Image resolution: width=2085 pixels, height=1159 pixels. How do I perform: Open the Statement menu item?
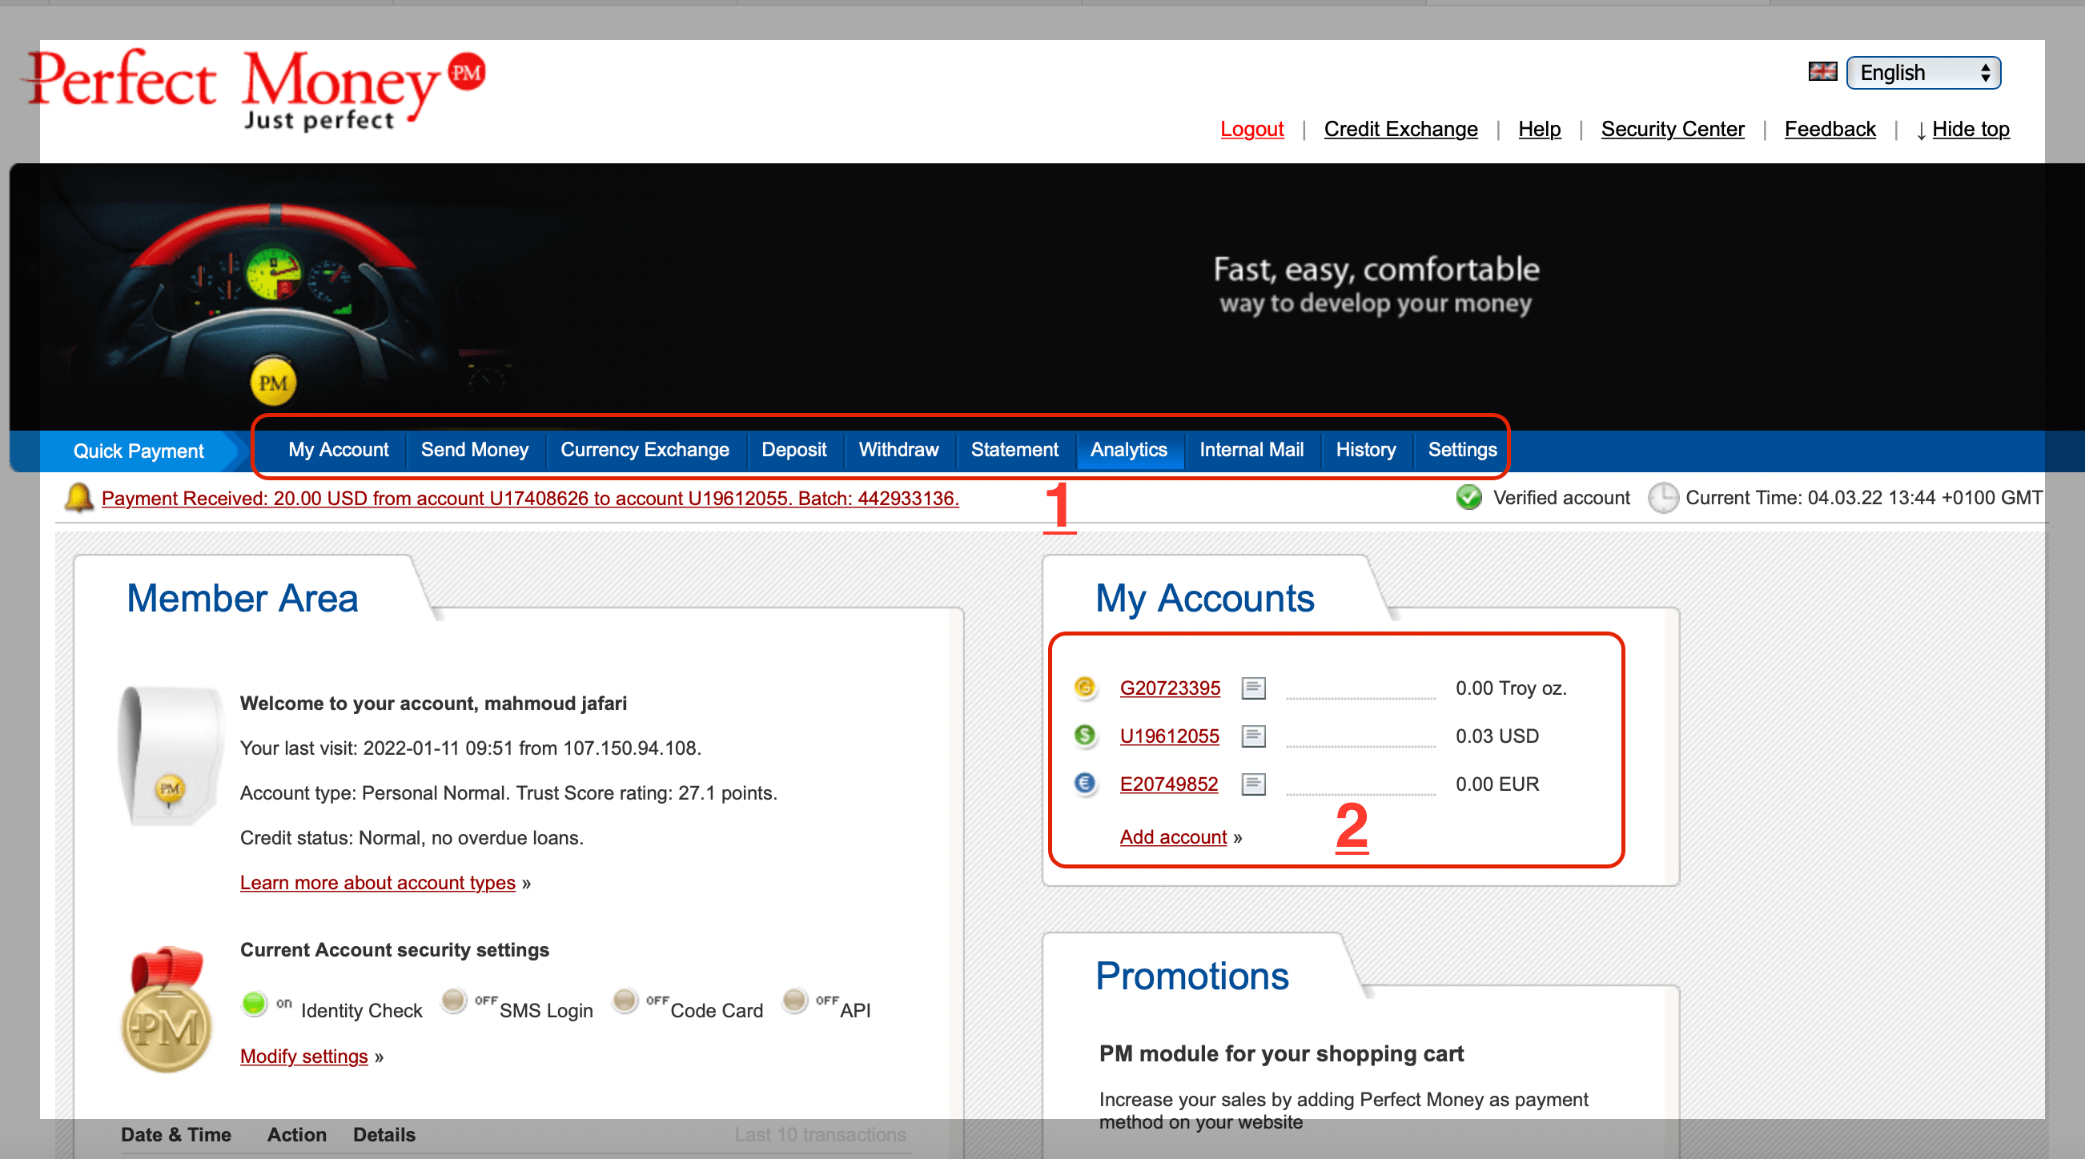click(1014, 450)
